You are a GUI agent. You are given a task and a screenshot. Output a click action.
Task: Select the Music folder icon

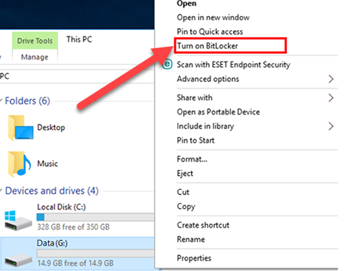tap(20, 164)
